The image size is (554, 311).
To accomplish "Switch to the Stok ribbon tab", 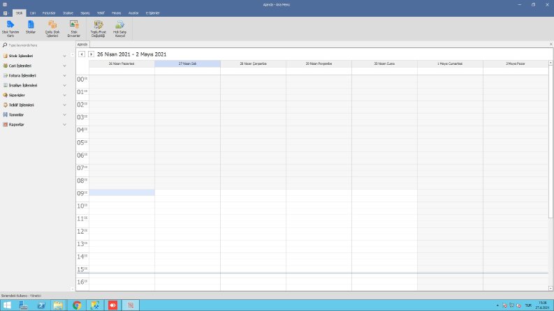I will pyautogui.click(x=19, y=13).
